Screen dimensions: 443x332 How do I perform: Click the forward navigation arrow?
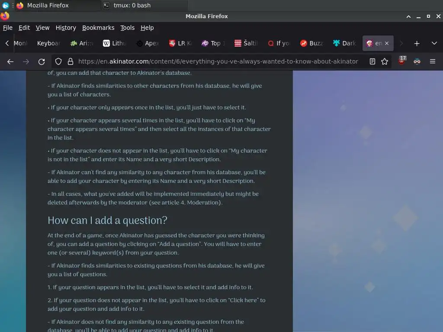(26, 61)
